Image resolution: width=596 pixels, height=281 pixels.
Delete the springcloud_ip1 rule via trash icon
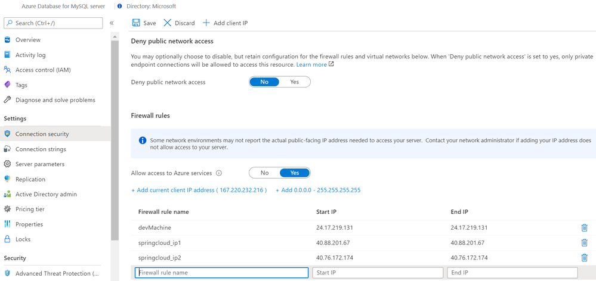pyautogui.click(x=584, y=243)
